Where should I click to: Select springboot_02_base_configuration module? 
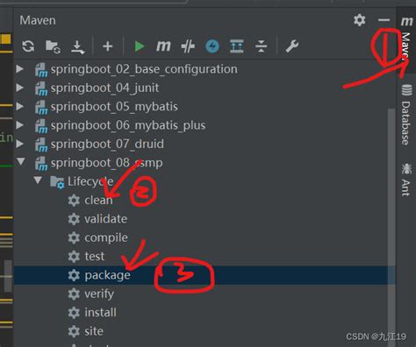point(144,69)
